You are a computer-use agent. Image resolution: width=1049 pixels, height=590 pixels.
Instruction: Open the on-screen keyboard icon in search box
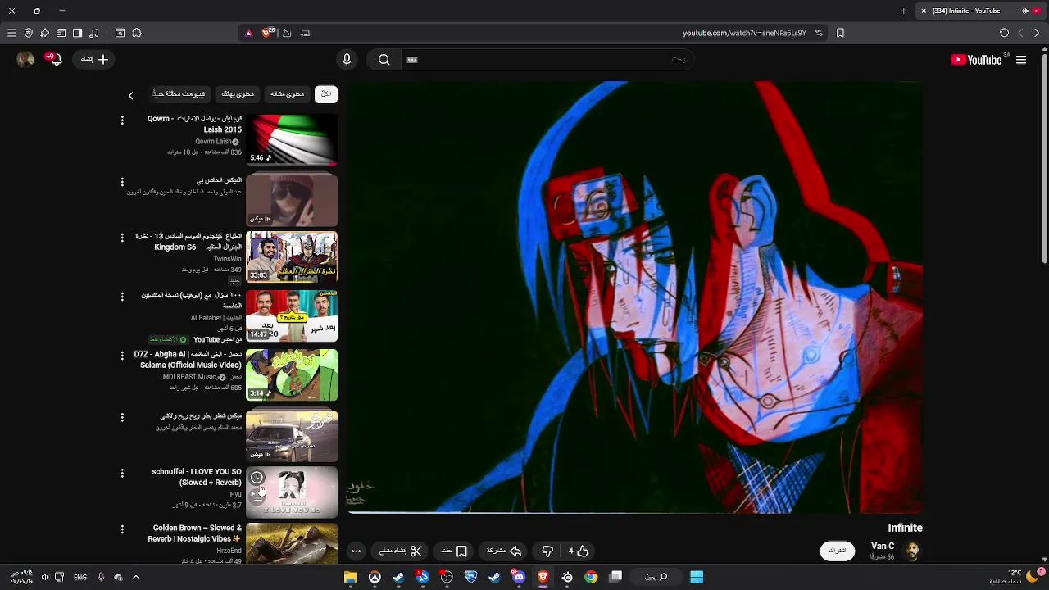pyautogui.click(x=412, y=59)
